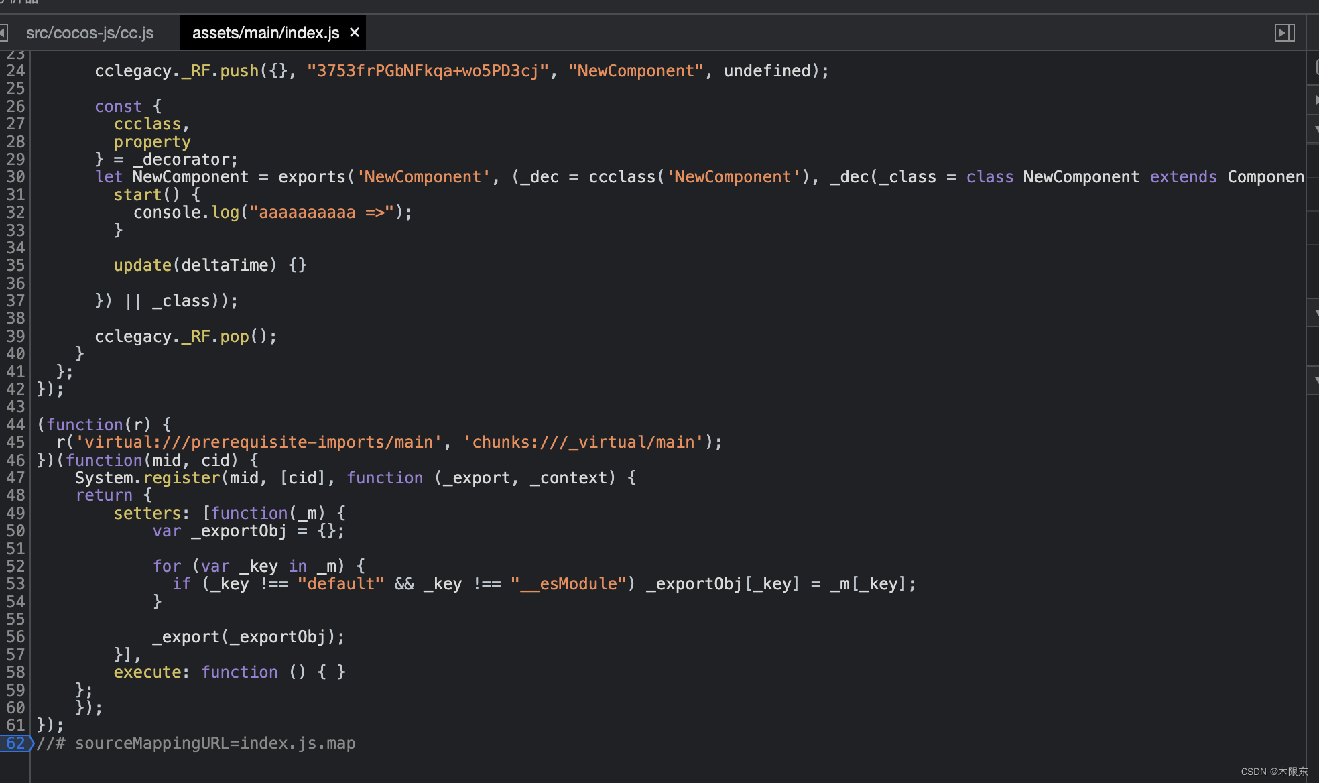Click gutter line number 50
1319x783 pixels.
coord(15,531)
